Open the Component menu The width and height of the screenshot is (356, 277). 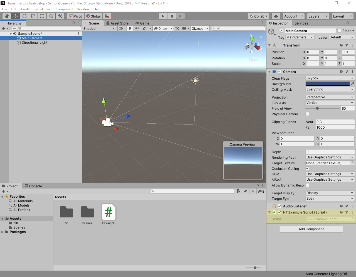tap(65, 9)
